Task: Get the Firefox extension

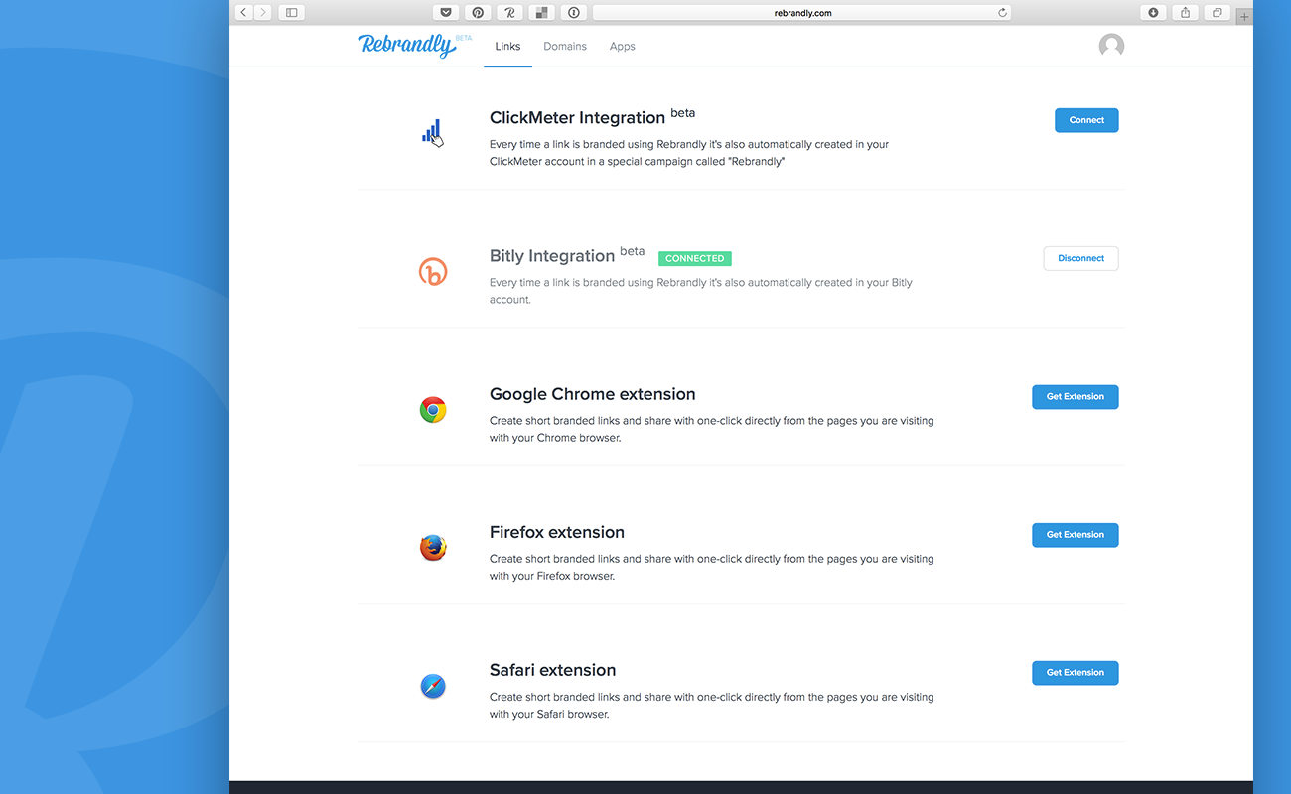Action: click(x=1076, y=535)
